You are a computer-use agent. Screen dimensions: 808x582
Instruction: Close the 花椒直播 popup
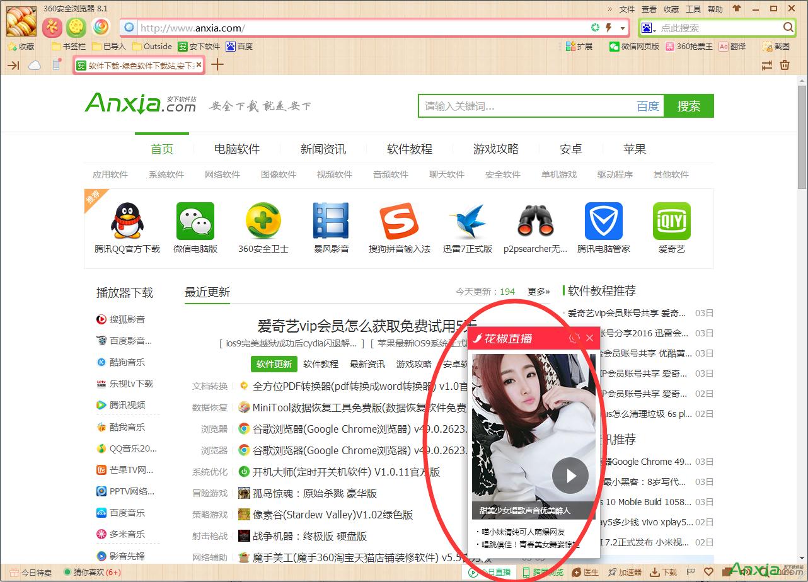click(590, 338)
